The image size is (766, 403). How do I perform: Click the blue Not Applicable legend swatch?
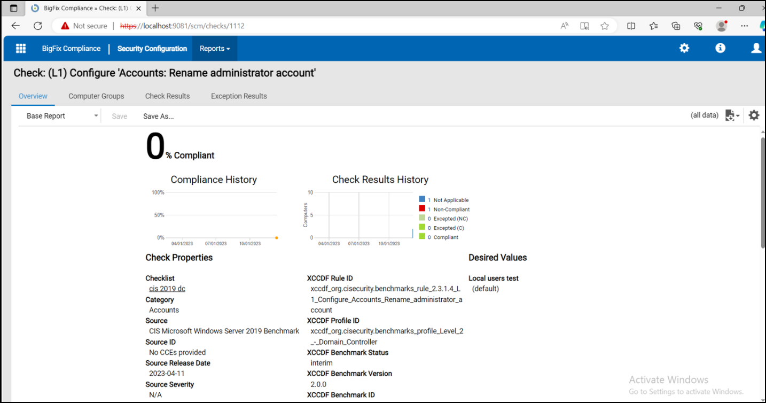422,200
